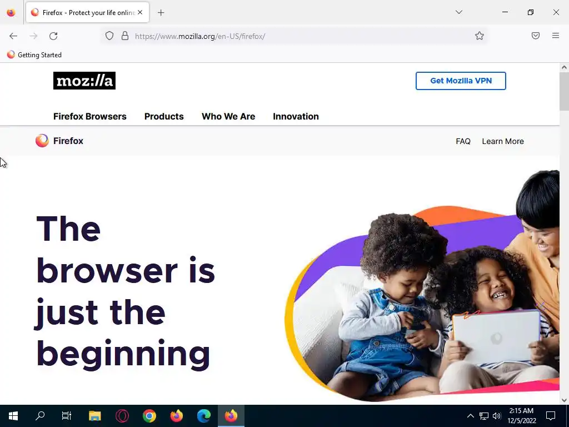
Task: Expand the list all tabs chevron
Action: (x=458, y=12)
